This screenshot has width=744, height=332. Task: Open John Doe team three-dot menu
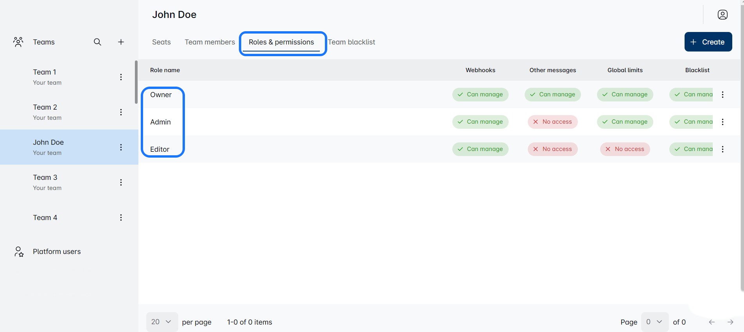coord(121,147)
